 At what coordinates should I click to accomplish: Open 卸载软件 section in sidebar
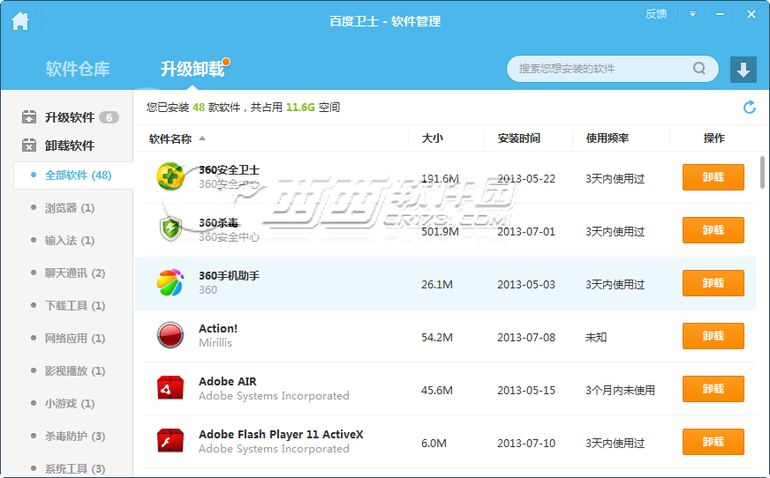(x=70, y=146)
